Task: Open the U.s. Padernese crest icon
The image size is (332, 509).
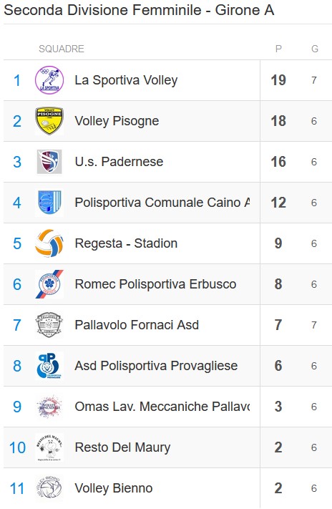Action: tap(49, 162)
